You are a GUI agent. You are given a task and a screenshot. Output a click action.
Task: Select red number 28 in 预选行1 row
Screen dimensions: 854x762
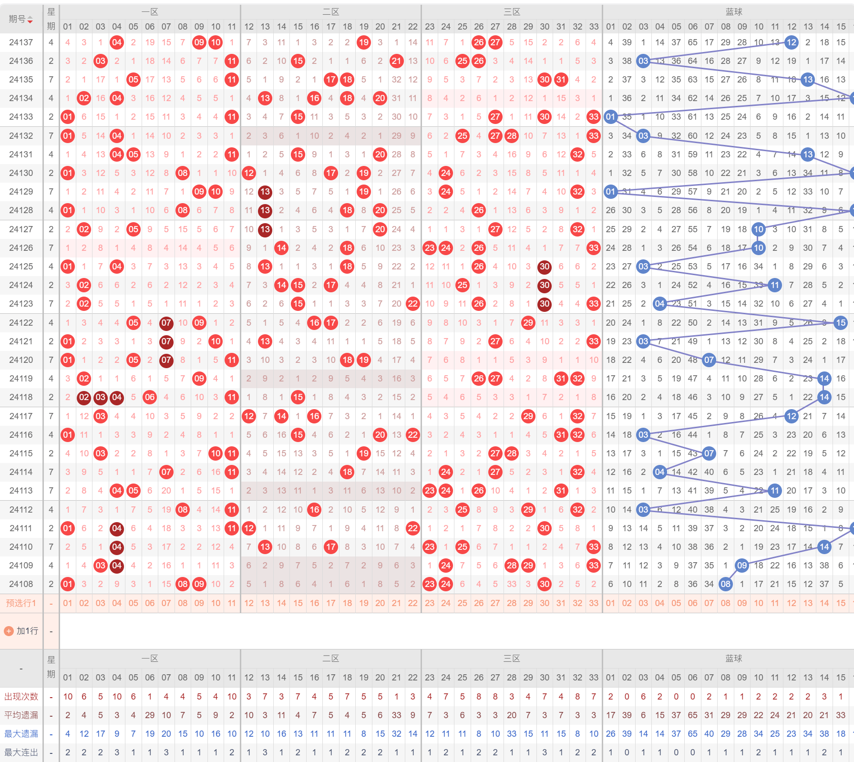click(512, 603)
